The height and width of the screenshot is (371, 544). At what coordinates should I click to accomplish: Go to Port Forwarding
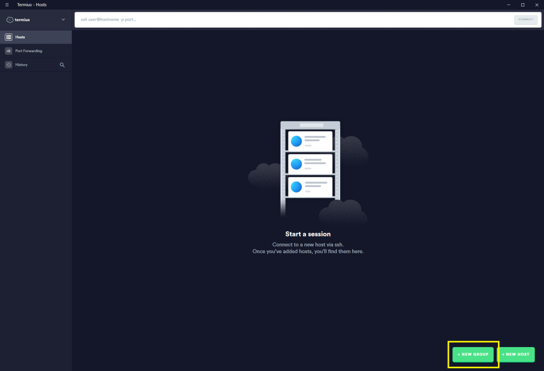pyautogui.click(x=36, y=51)
